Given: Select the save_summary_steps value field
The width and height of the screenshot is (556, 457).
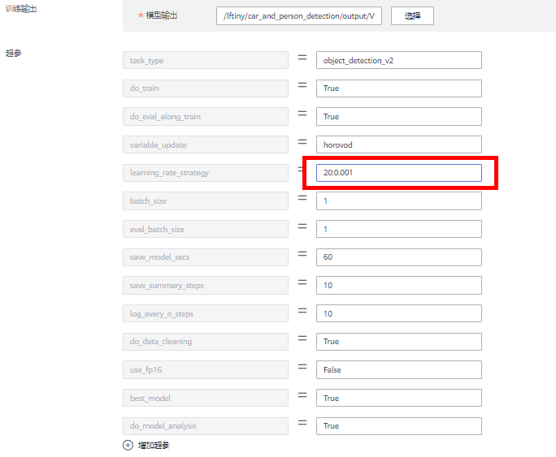Looking at the screenshot, I should (398, 285).
